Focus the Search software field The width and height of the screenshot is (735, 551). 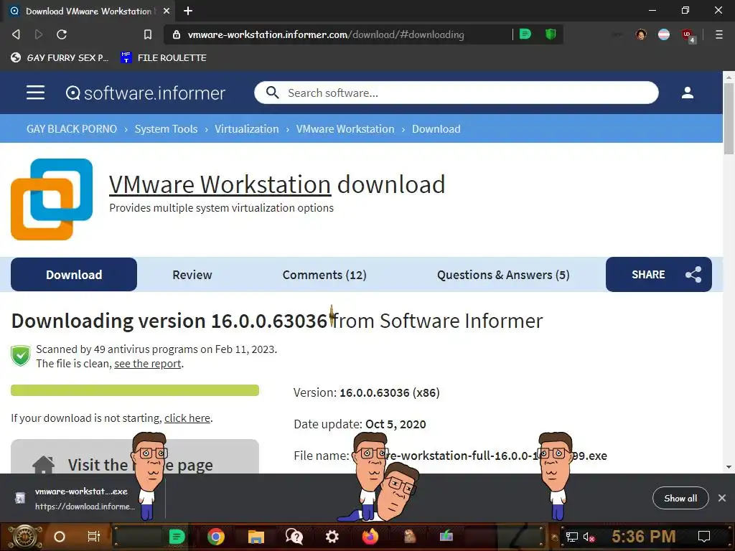pos(457,93)
